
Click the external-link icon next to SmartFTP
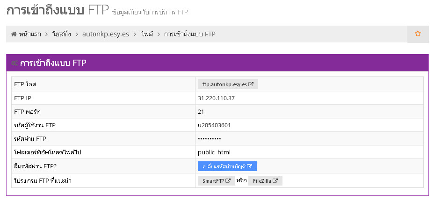click(x=228, y=181)
